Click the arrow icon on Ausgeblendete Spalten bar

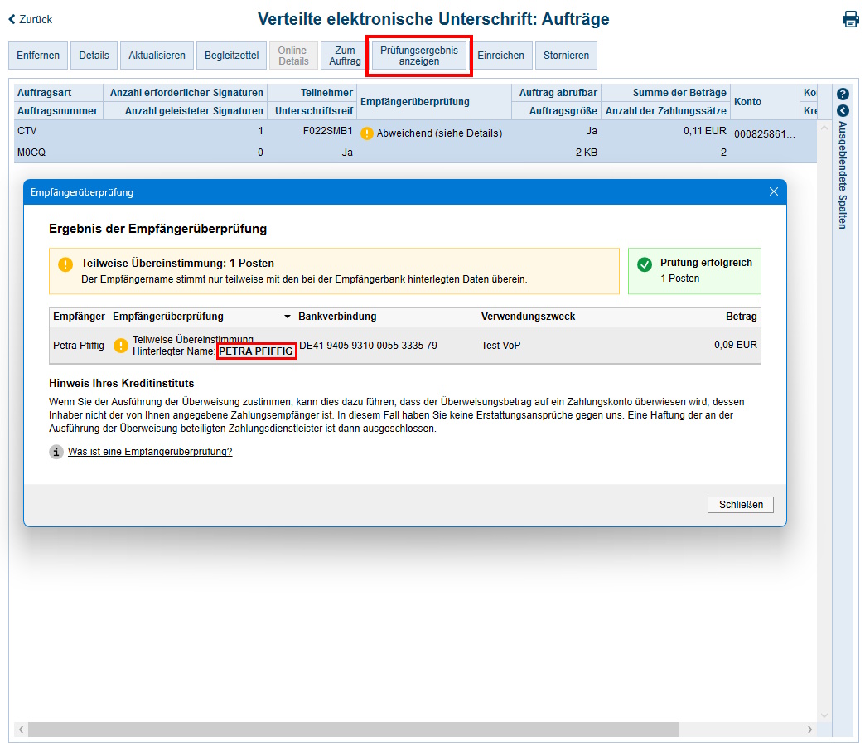pyautogui.click(x=843, y=112)
